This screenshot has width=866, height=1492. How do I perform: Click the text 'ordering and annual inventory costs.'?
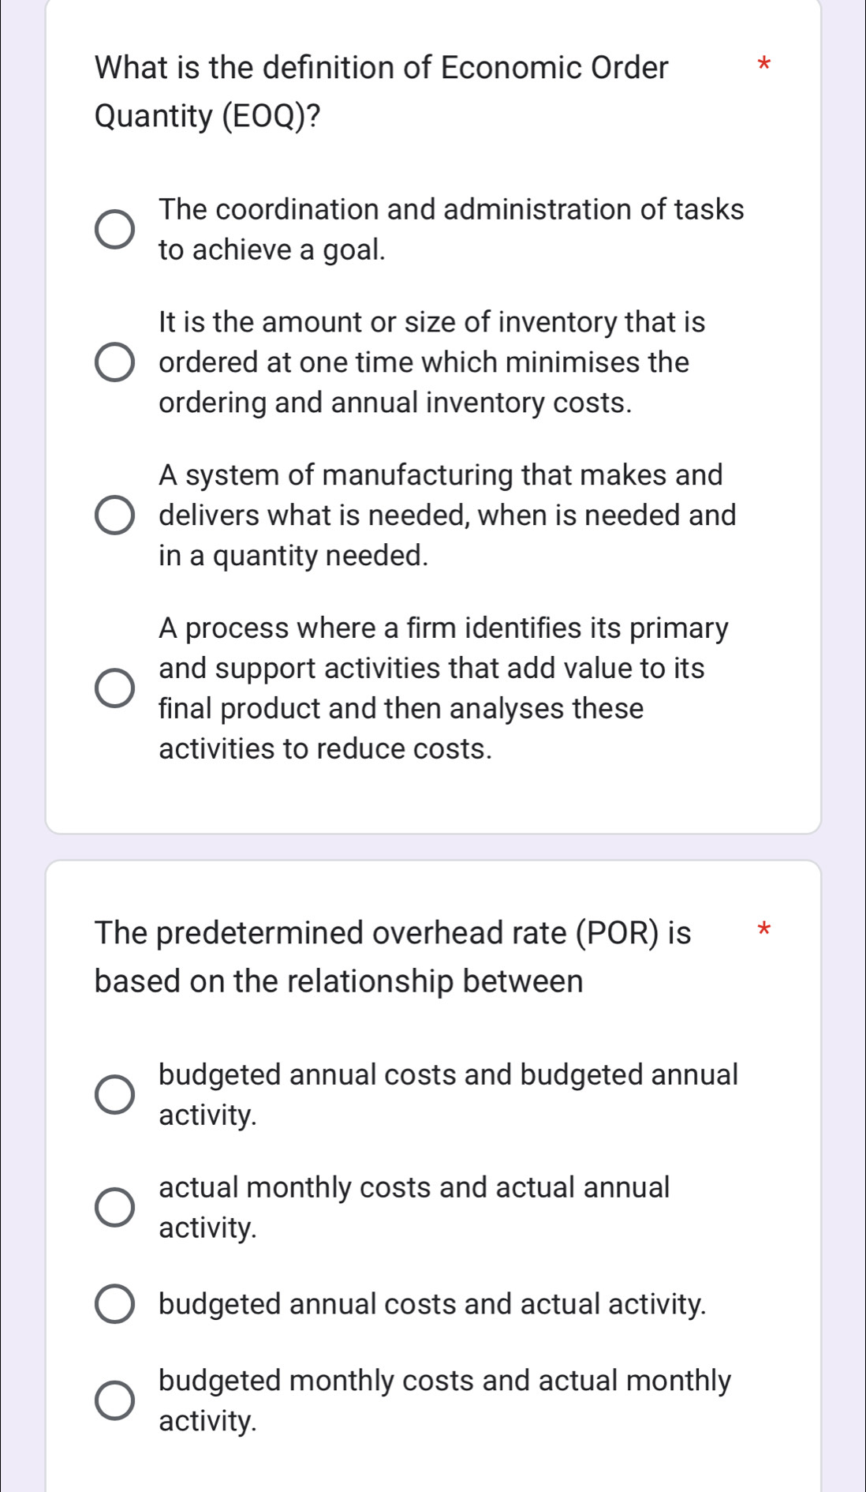point(395,403)
